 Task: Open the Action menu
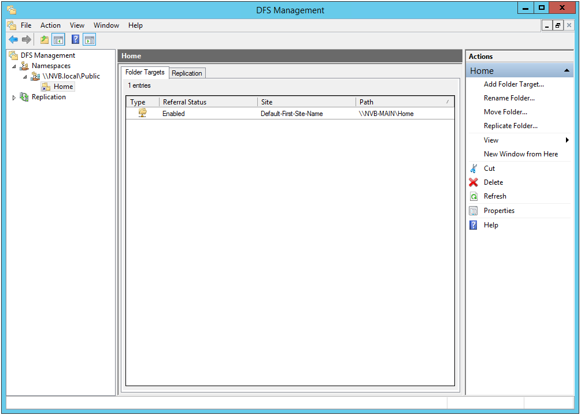[x=50, y=25]
